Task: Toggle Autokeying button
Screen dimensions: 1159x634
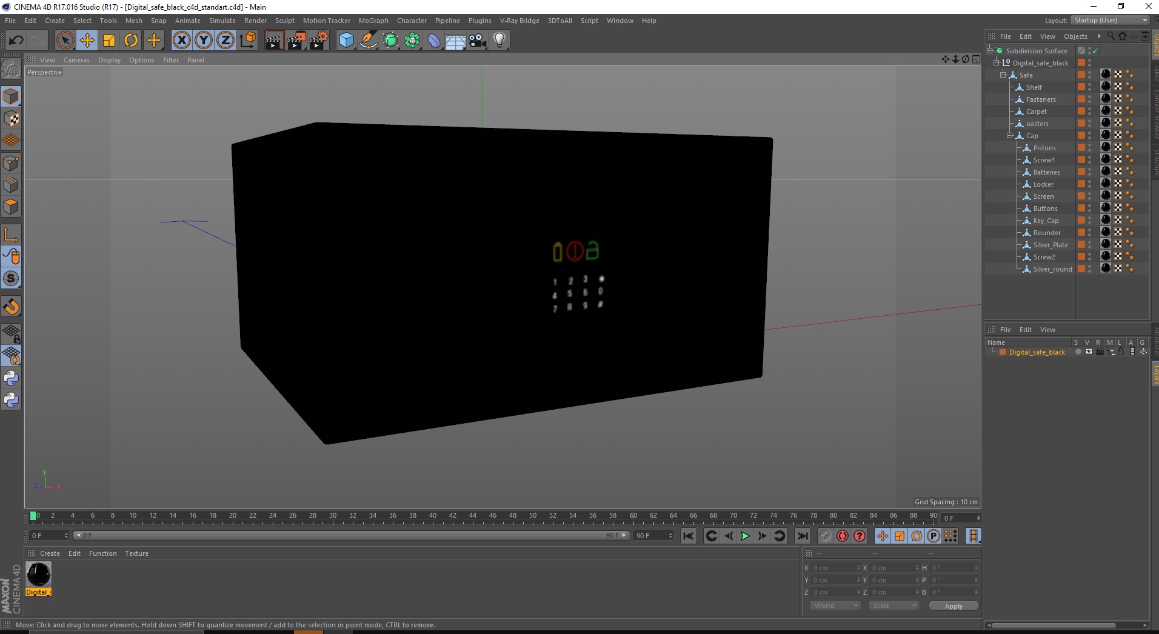Action: (x=842, y=536)
